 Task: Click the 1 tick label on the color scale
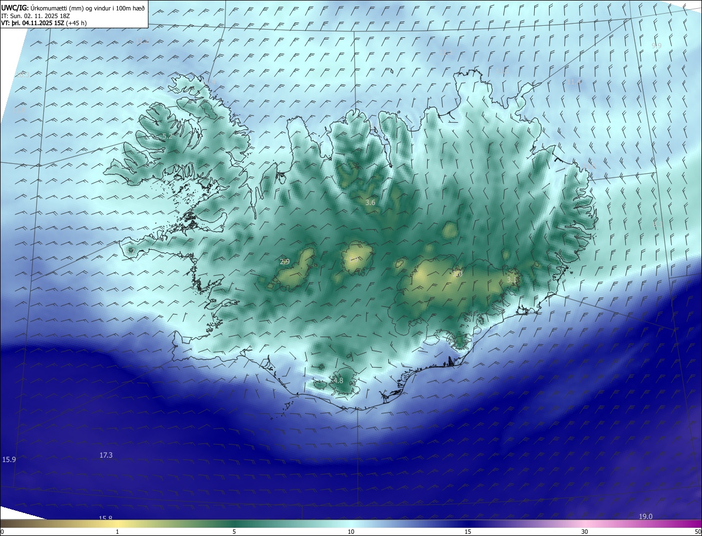117,532
